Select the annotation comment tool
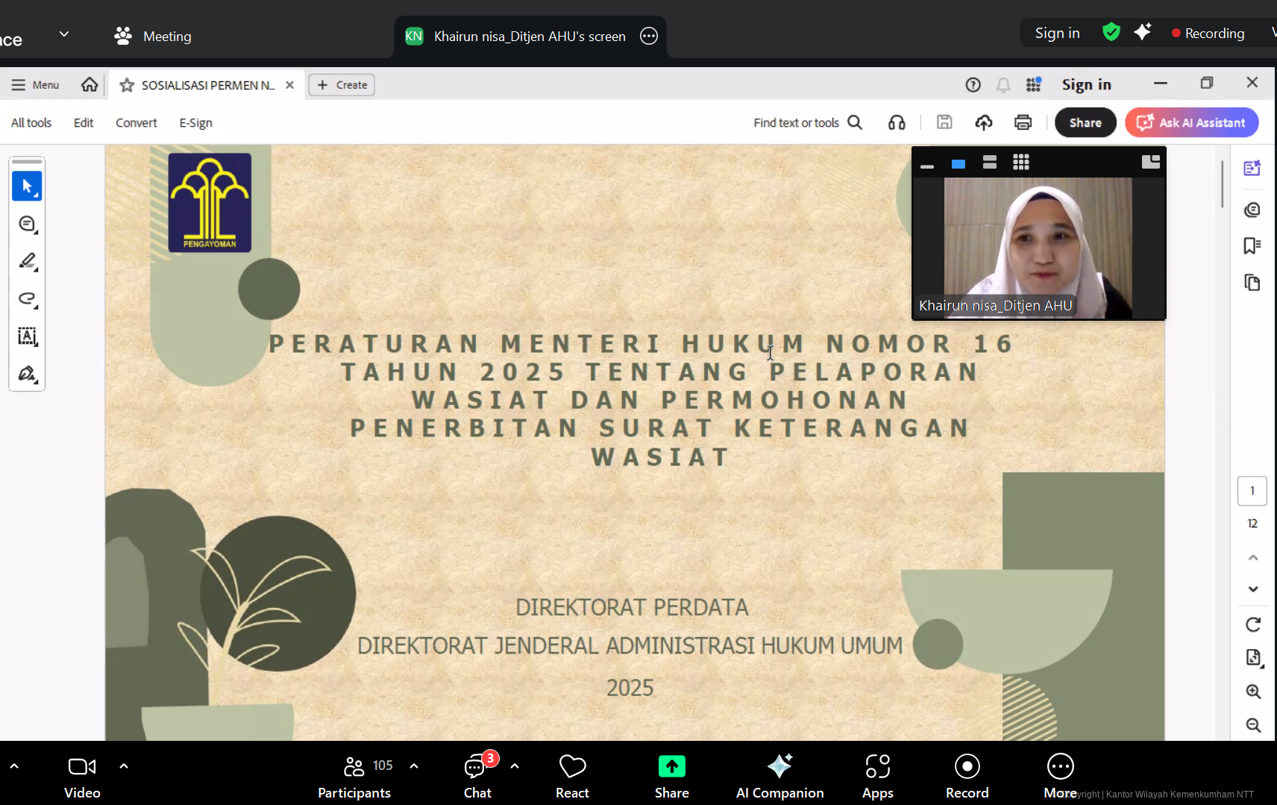This screenshot has height=805, width=1277. click(27, 223)
